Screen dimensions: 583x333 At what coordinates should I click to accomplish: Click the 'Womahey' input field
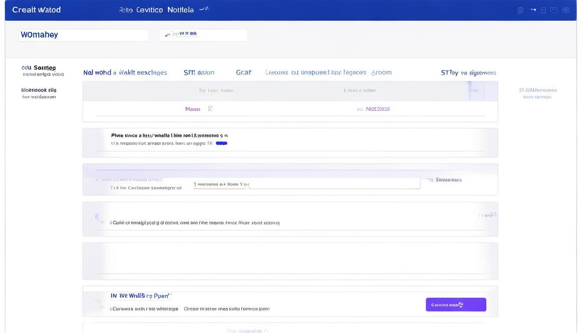(84, 35)
